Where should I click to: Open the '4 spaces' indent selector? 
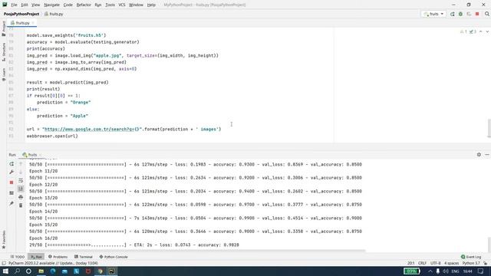click(x=452, y=263)
